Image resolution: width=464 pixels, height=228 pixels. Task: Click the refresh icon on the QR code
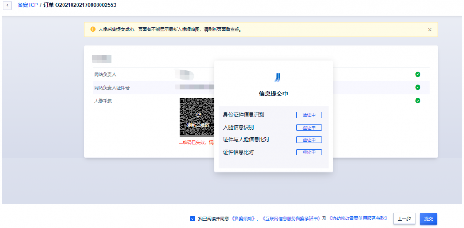click(x=198, y=116)
